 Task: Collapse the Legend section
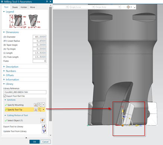[x=4, y=12]
